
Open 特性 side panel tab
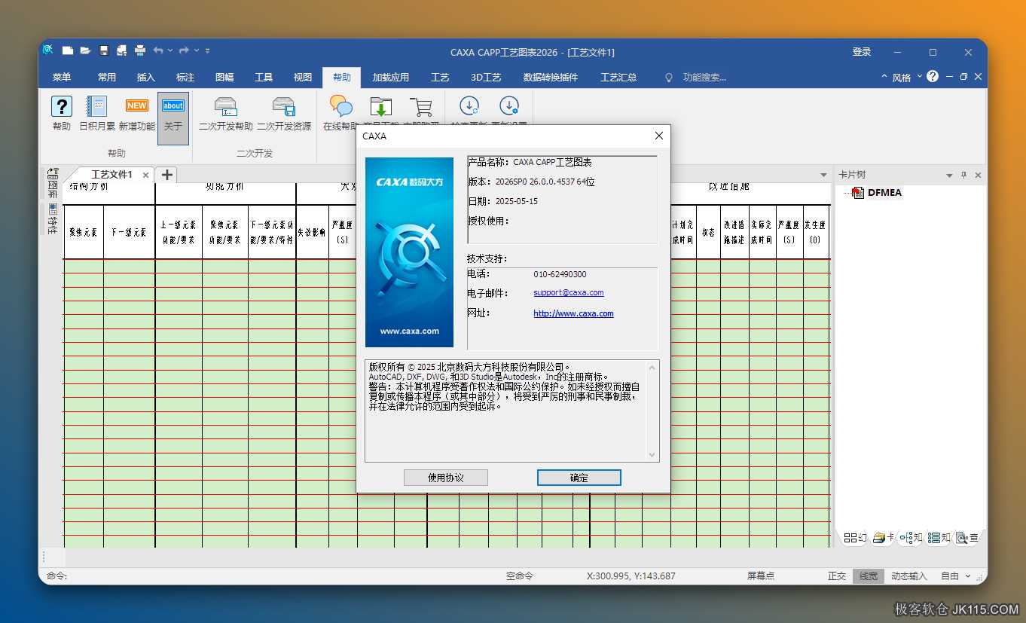click(x=52, y=219)
